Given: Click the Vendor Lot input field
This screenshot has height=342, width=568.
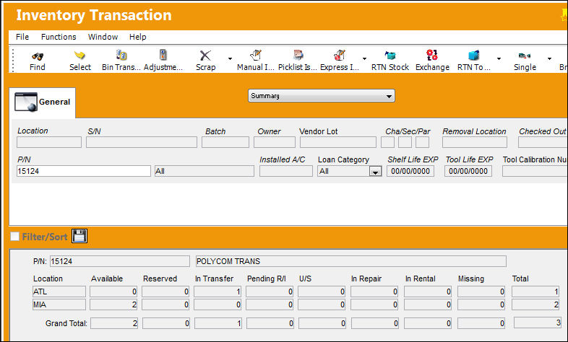Looking at the screenshot, I should (338, 142).
